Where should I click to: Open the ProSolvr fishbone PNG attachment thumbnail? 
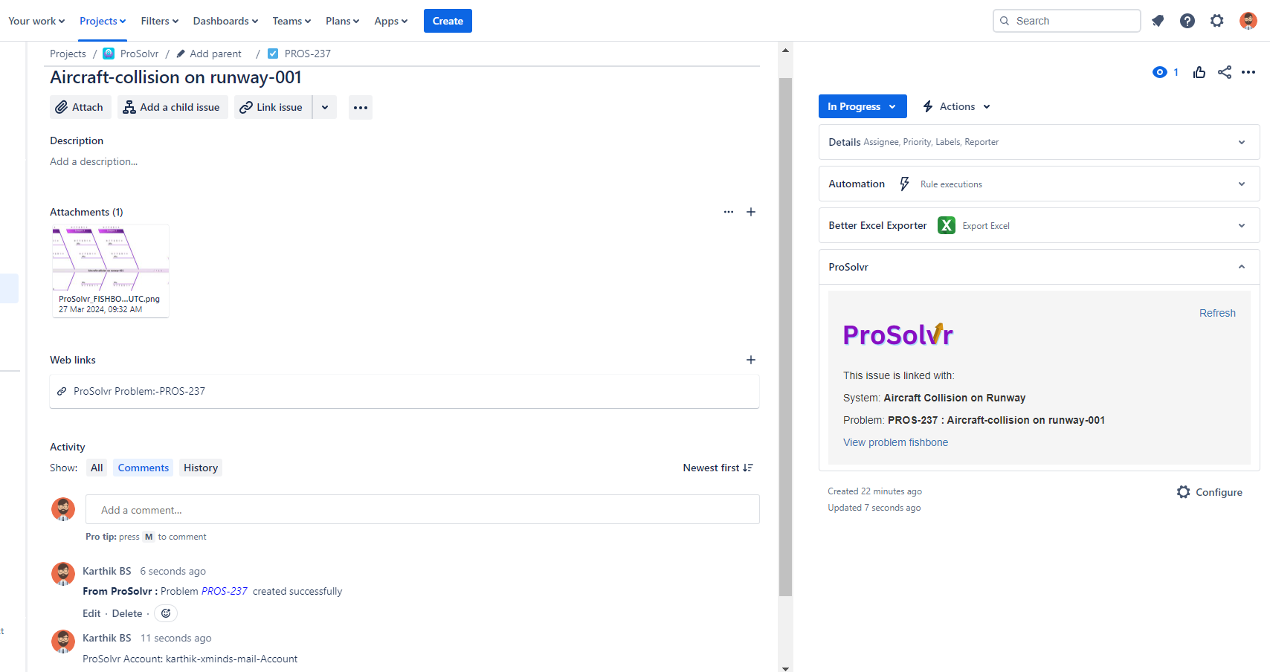111,271
